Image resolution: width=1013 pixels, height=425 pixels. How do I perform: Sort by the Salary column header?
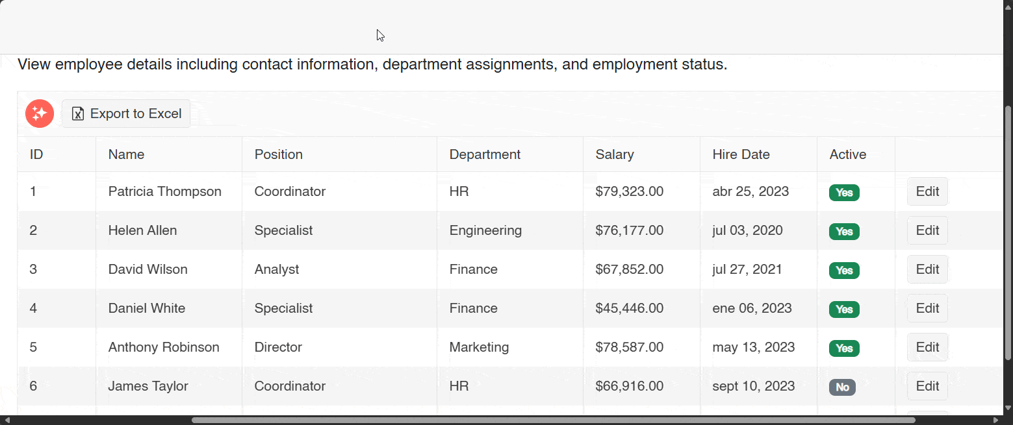tap(614, 154)
